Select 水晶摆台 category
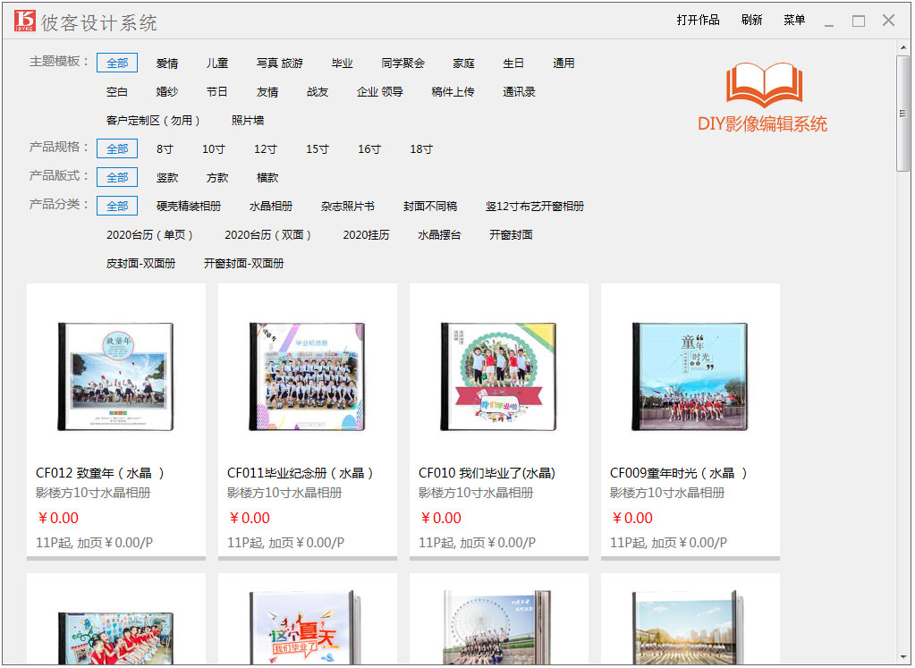Viewport: 915px width, 668px height. point(439,234)
